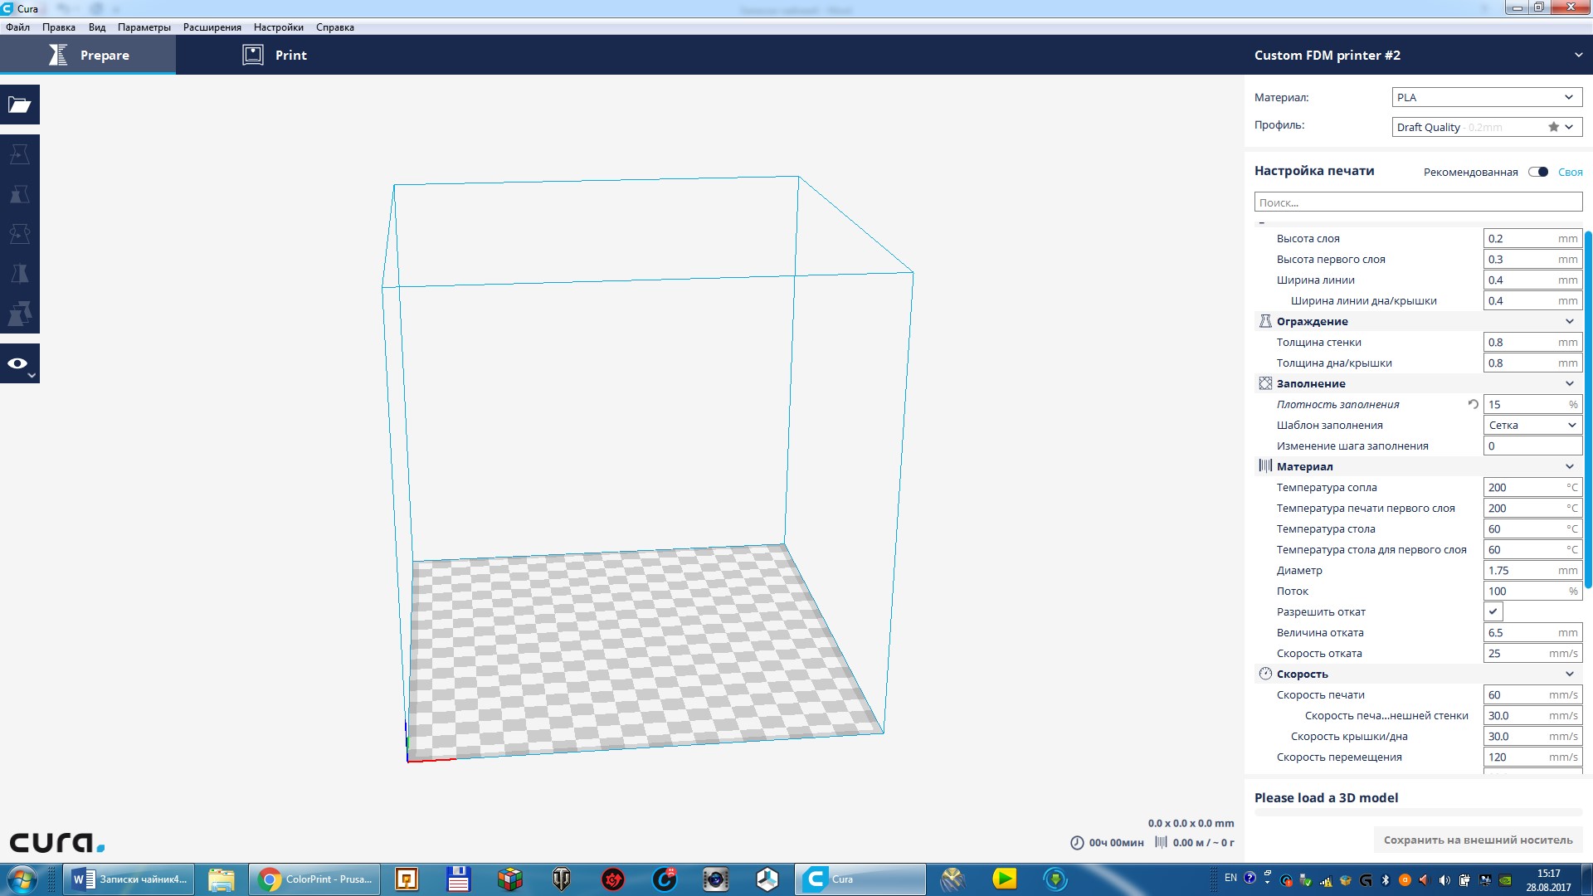Select the Per Model Settings tool
1593x896 pixels.
click(x=20, y=314)
